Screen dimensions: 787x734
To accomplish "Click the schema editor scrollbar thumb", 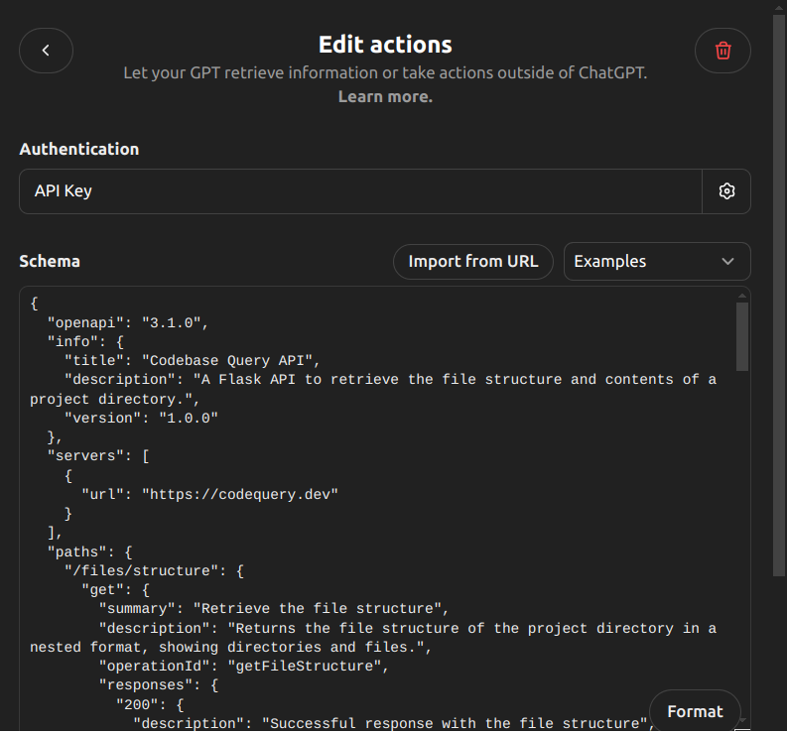I will [x=741, y=336].
